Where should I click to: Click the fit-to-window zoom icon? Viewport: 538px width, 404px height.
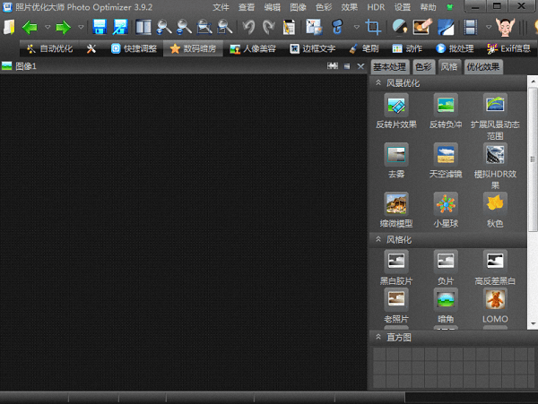click(x=204, y=27)
